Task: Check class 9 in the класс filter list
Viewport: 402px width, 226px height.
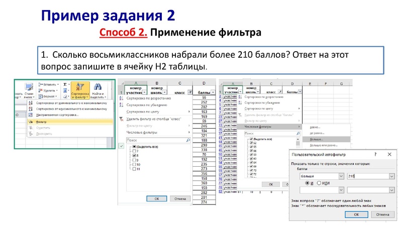Action: click(134, 160)
